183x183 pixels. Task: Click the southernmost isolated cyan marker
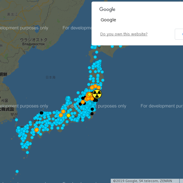coord(17,171)
